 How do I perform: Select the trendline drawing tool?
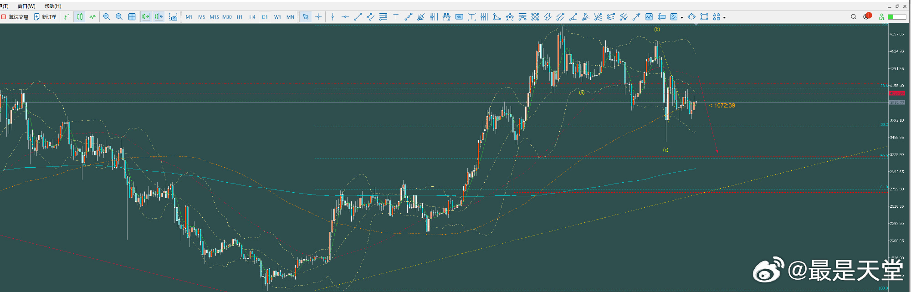358,17
